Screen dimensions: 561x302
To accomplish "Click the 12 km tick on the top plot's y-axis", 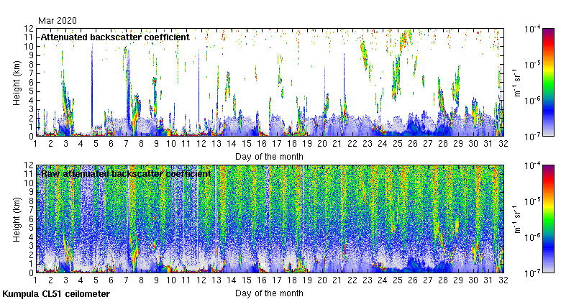I will pyautogui.click(x=27, y=28).
